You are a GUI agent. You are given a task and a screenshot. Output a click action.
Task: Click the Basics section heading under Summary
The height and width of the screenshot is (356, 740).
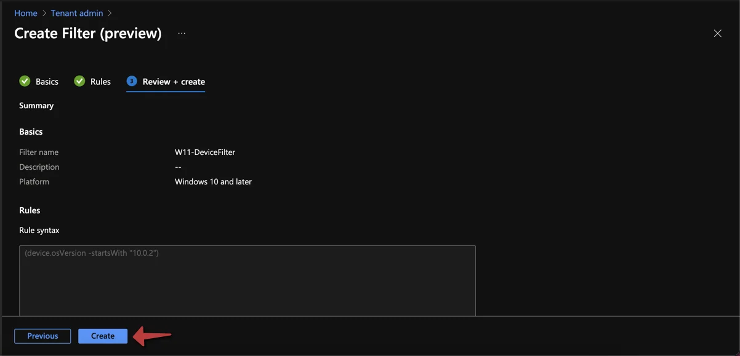[x=31, y=132]
